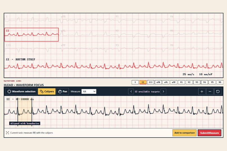This screenshot has height=151, width=227.
Task: Click the 'Aligned with boundaries' label
Action: [25, 123]
